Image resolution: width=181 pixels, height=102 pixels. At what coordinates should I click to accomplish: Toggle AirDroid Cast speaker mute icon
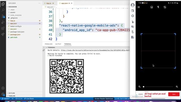click(x=133, y=27)
